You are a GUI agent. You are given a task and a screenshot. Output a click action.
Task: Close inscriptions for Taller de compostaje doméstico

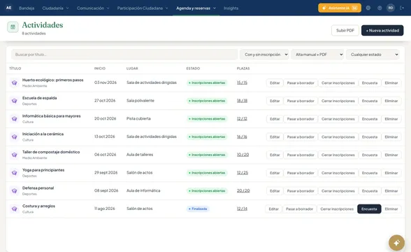338,155
